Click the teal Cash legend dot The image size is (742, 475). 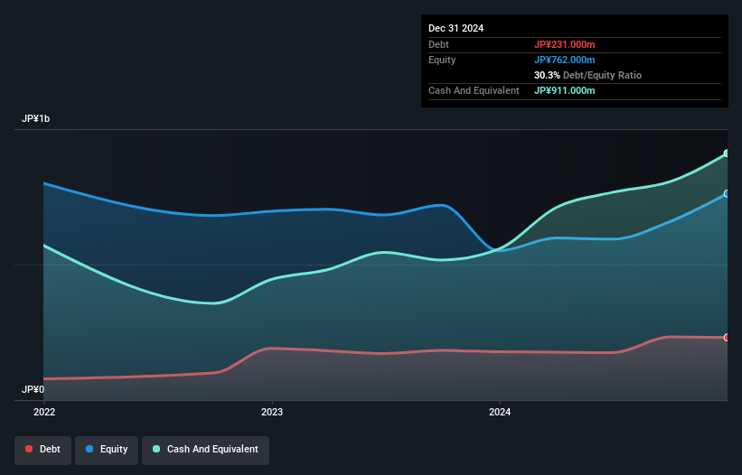pyautogui.click(x=156, y=449)
